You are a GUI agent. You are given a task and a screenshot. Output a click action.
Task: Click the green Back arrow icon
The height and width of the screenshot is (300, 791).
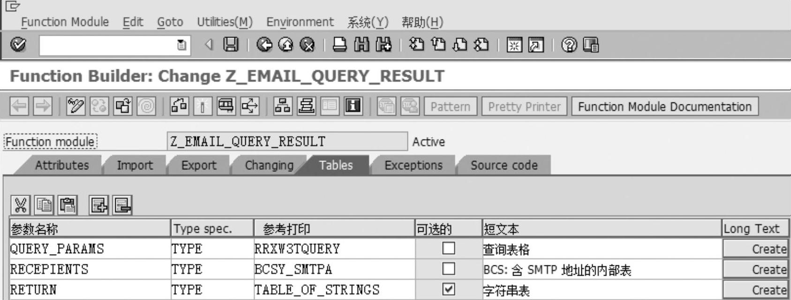click(264, 45)
